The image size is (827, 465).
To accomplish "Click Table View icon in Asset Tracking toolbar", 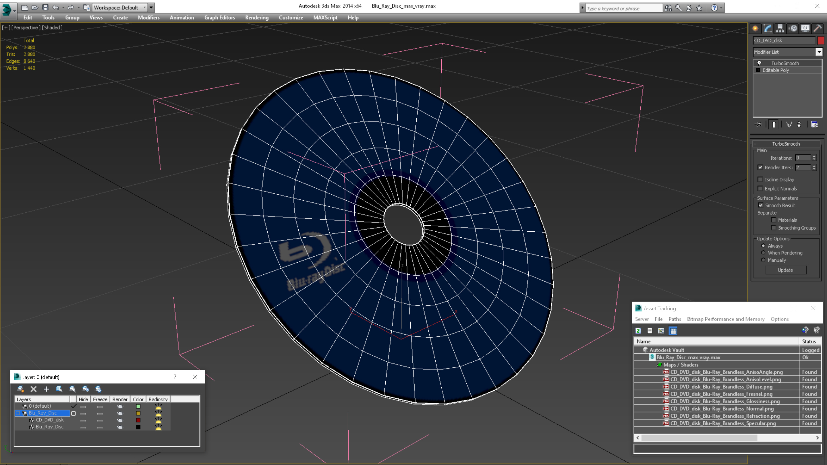I will [673, 331].
